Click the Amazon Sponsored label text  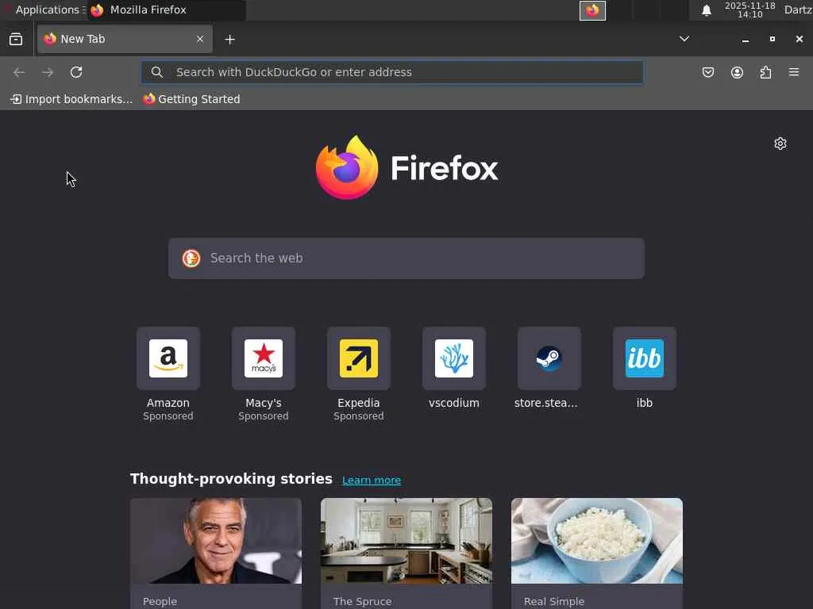click(x=168, y=416)
